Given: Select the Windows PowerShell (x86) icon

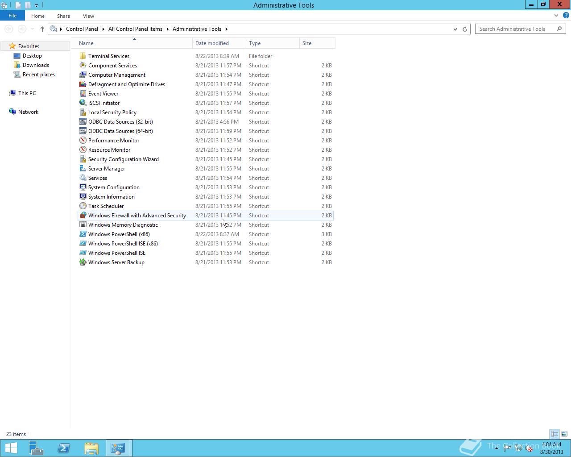Looking at the screenshot, I should click(x=83, y=234).
